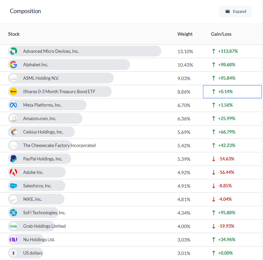Click the Meta Platforms infinity logo

pos(13,105)
